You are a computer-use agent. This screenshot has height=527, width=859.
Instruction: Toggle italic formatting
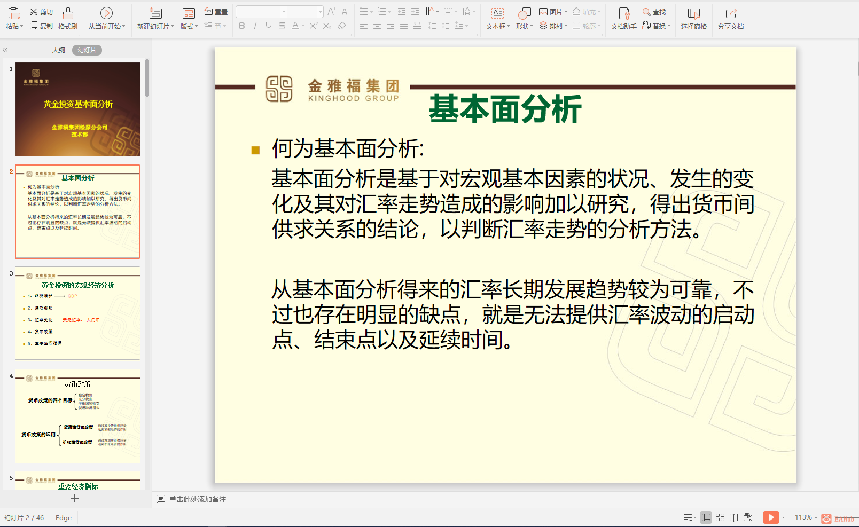(x=255, y=26)
